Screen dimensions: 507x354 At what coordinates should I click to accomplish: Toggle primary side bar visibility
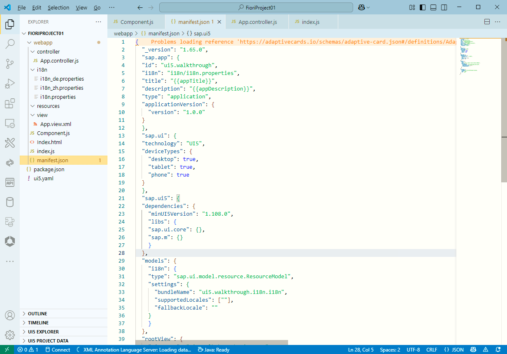(x=423, y=7)
